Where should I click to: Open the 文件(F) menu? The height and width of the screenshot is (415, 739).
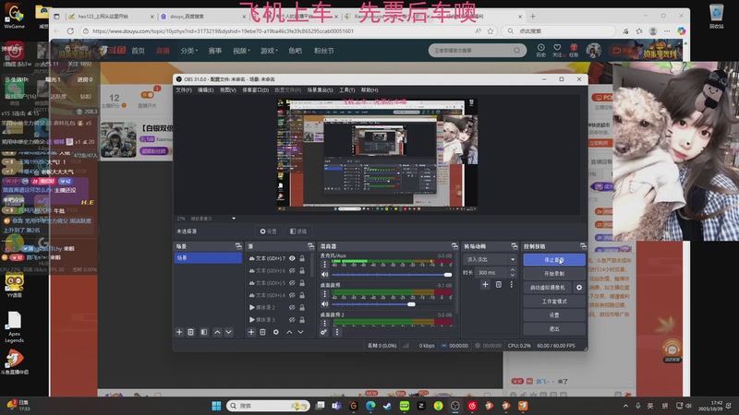tap(184, 89)
